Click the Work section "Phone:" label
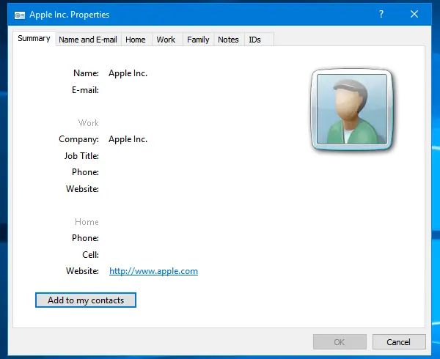The width and height of the screenshot is (440, 359). 85,172
